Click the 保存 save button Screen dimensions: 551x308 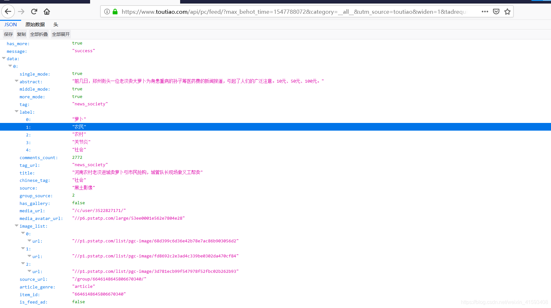coord(8,34)
